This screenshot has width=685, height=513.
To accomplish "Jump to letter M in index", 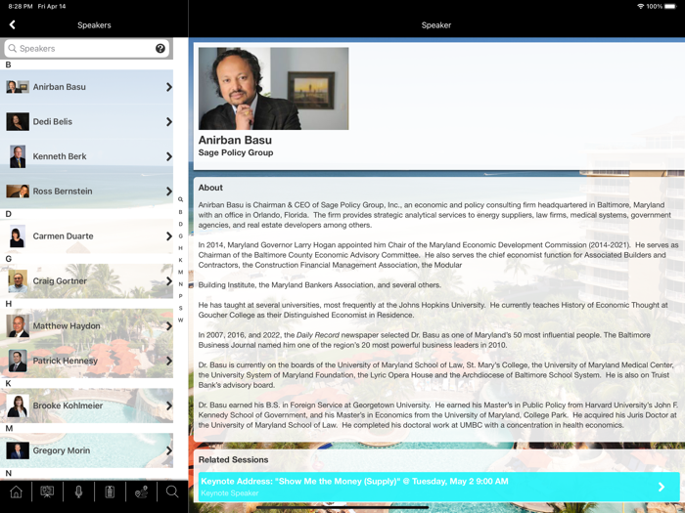I will pyautogui.click(x=180, y=272).
